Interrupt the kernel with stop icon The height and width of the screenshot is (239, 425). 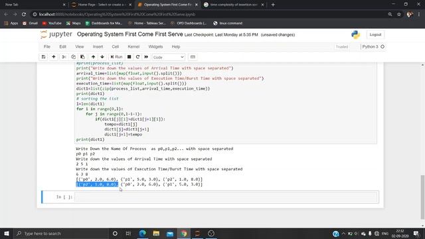(129, 57)
